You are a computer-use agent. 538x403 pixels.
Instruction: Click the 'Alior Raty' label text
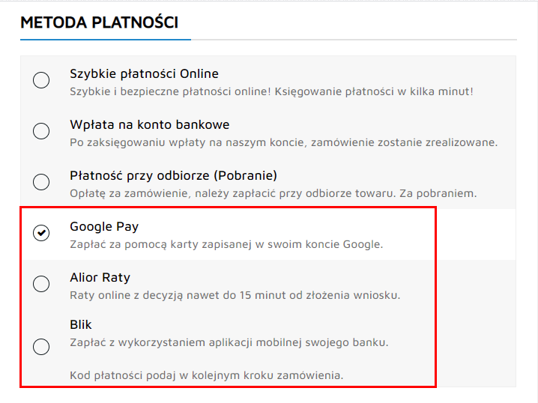click(100, 277)
